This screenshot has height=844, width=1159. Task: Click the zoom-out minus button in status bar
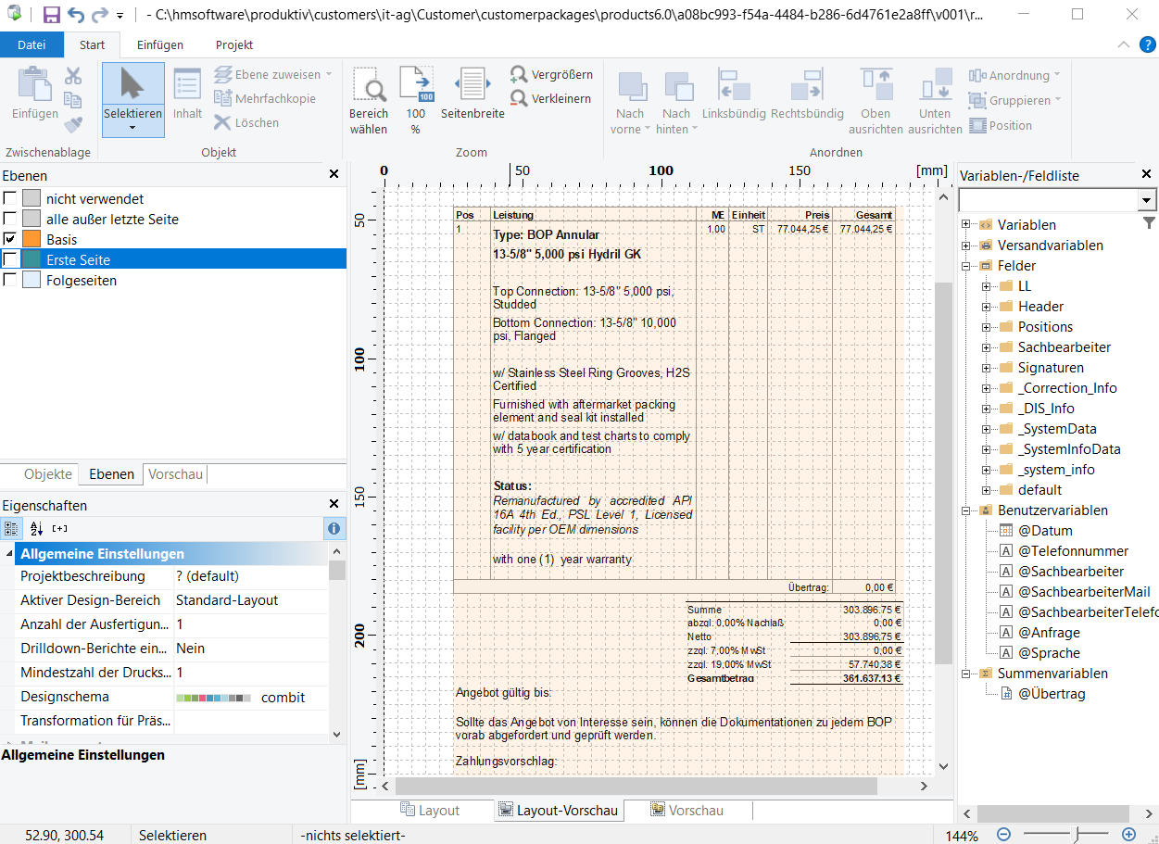point(1003,835)
